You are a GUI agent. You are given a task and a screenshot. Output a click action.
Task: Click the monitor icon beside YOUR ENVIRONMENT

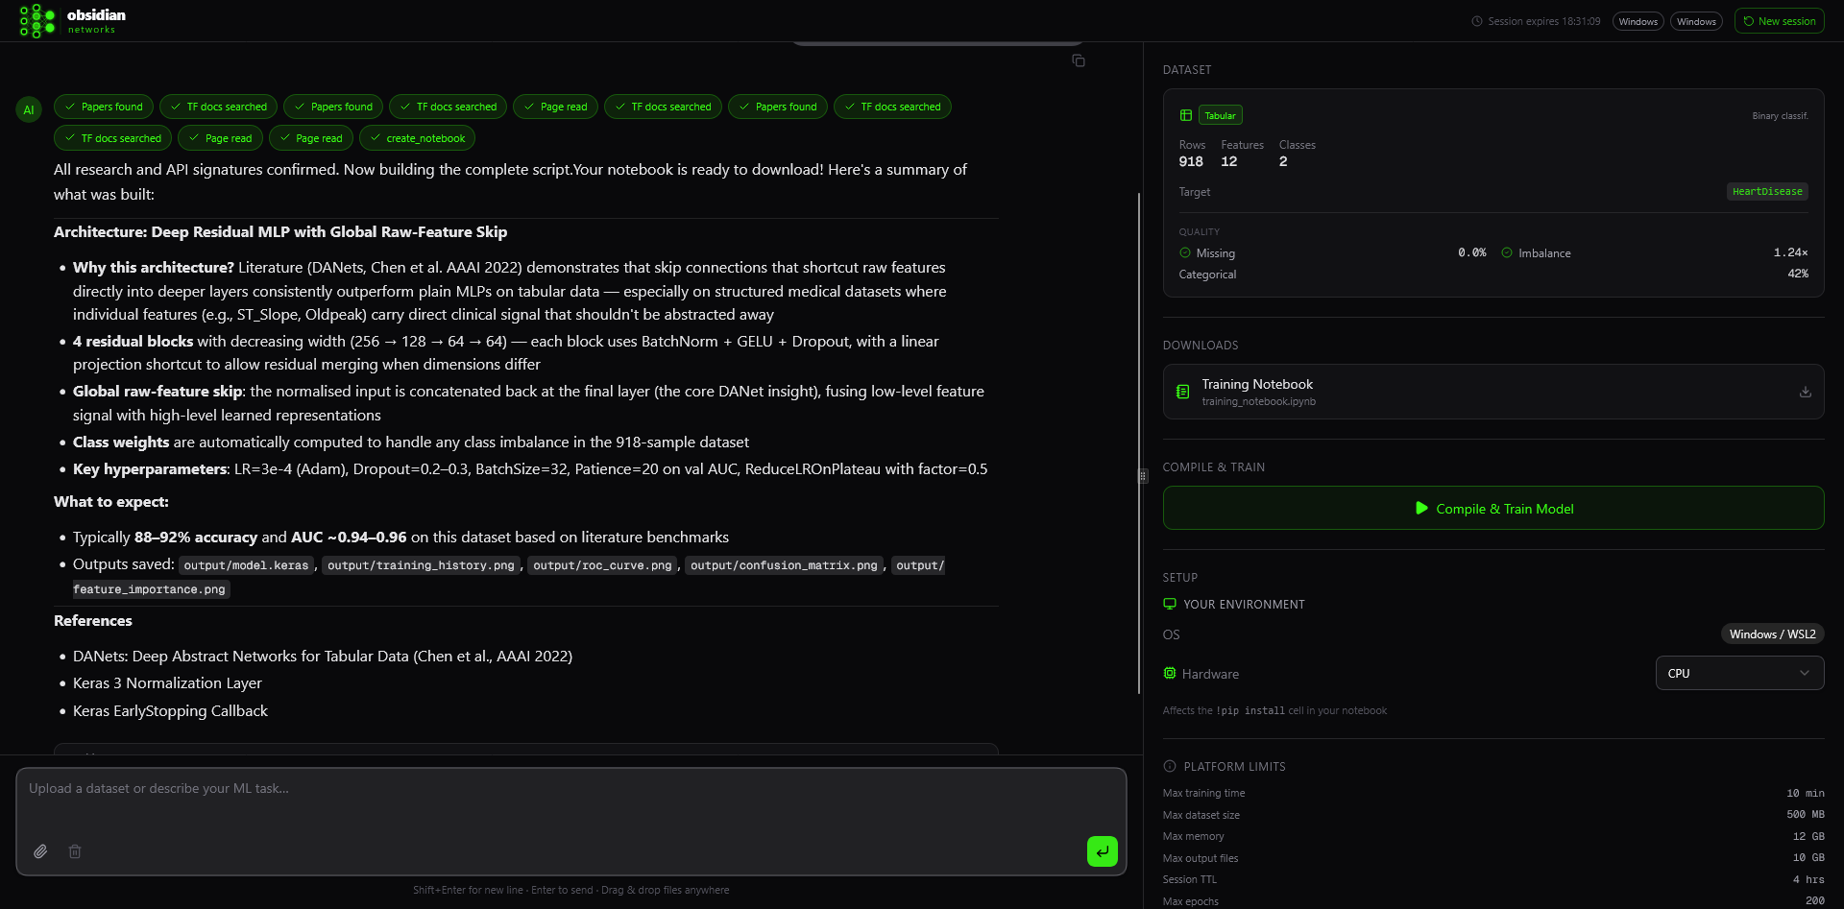click(x=1169, y=604)
